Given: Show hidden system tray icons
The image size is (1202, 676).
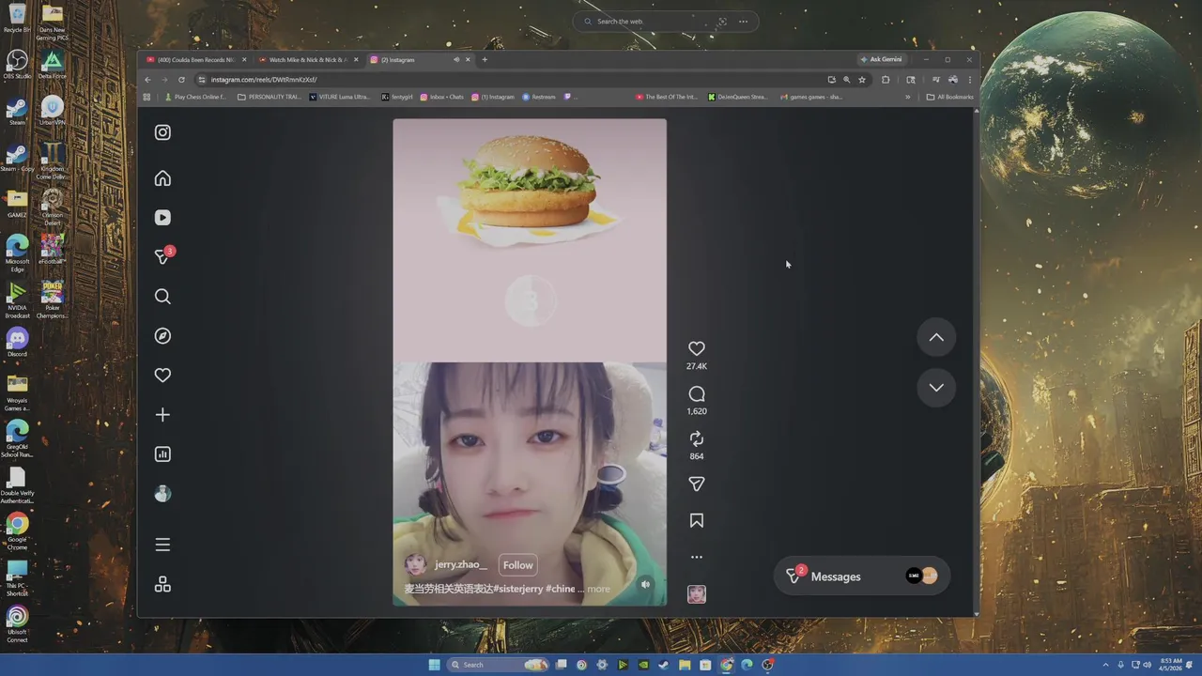Looking at the screenshot, I should tap(1105, 665).
